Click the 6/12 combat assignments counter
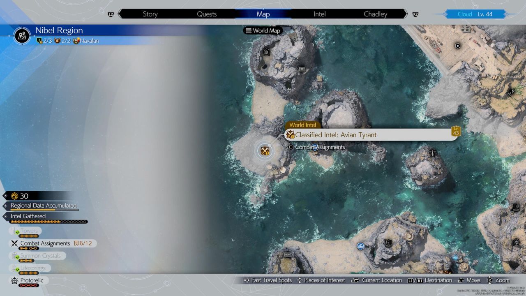 coord(83,243)
